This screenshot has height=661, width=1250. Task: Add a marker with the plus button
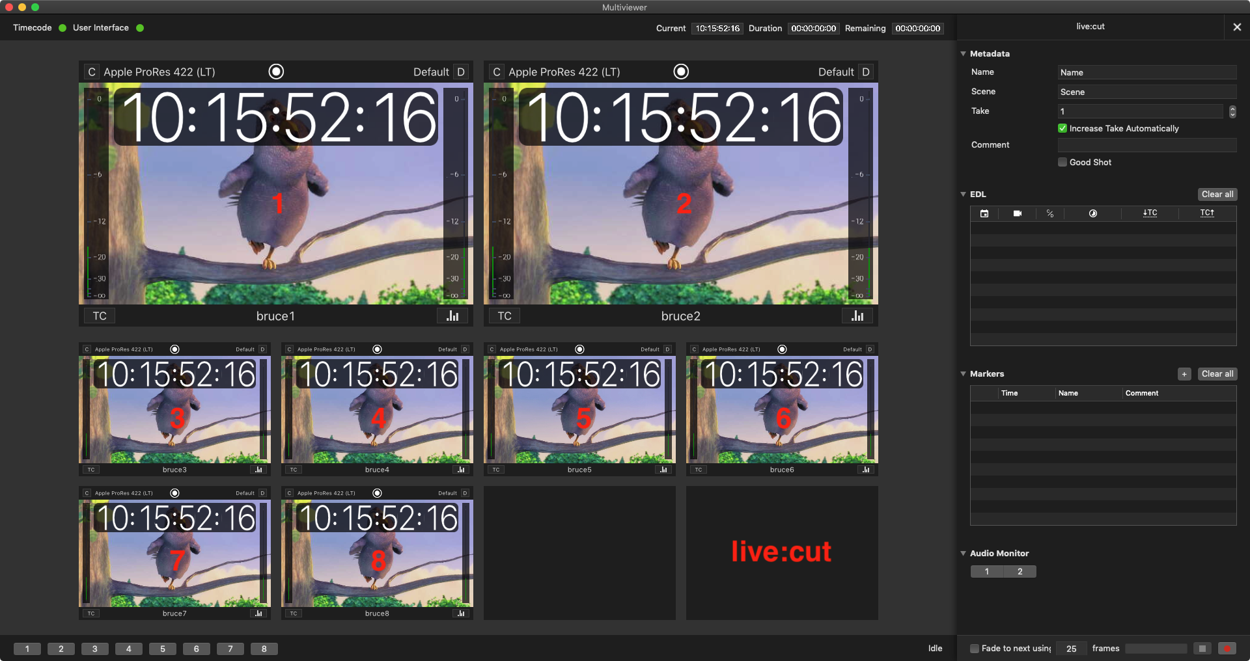point(1184,374)
